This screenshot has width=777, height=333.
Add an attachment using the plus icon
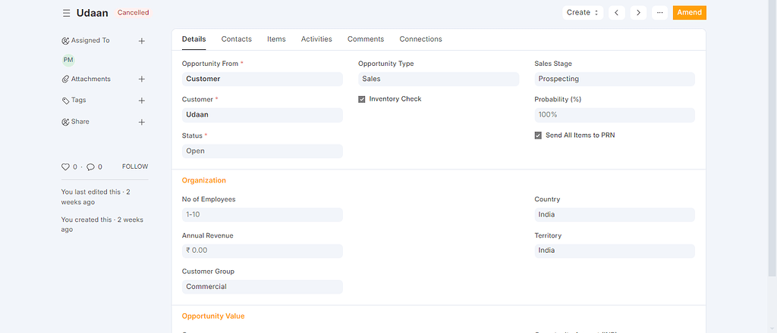141,79
